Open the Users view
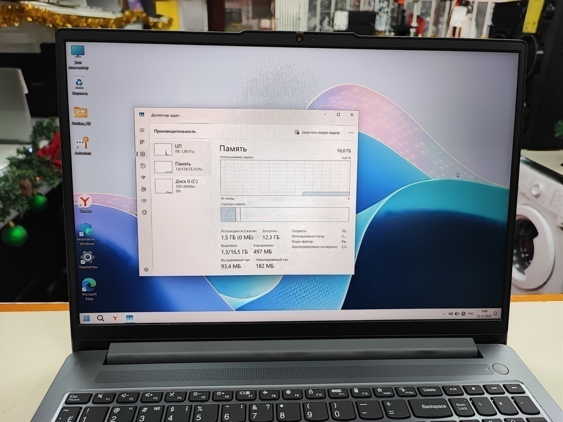Viewport: 563px width, 422px height. point(142,188)
